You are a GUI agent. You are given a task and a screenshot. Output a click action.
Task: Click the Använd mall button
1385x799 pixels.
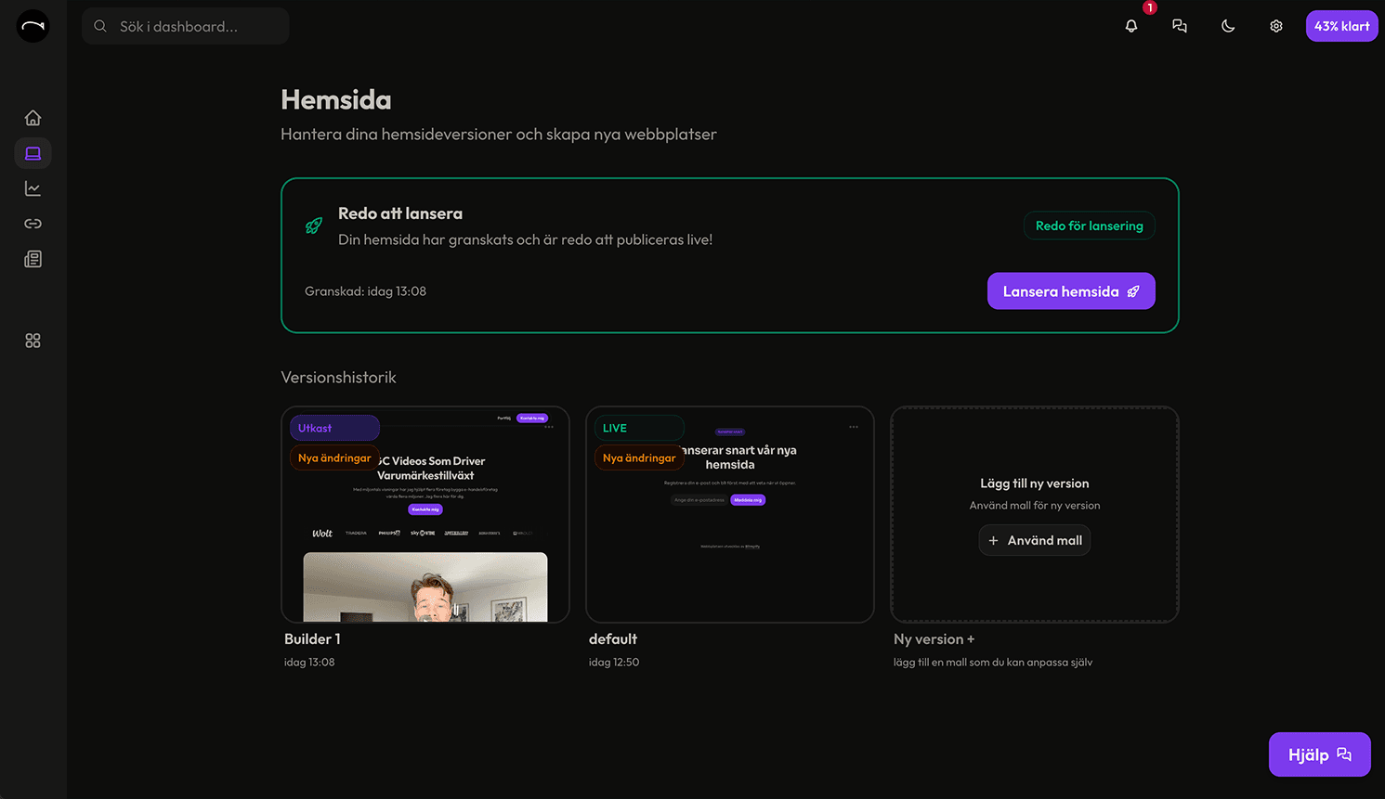(x=1034, y=539)
